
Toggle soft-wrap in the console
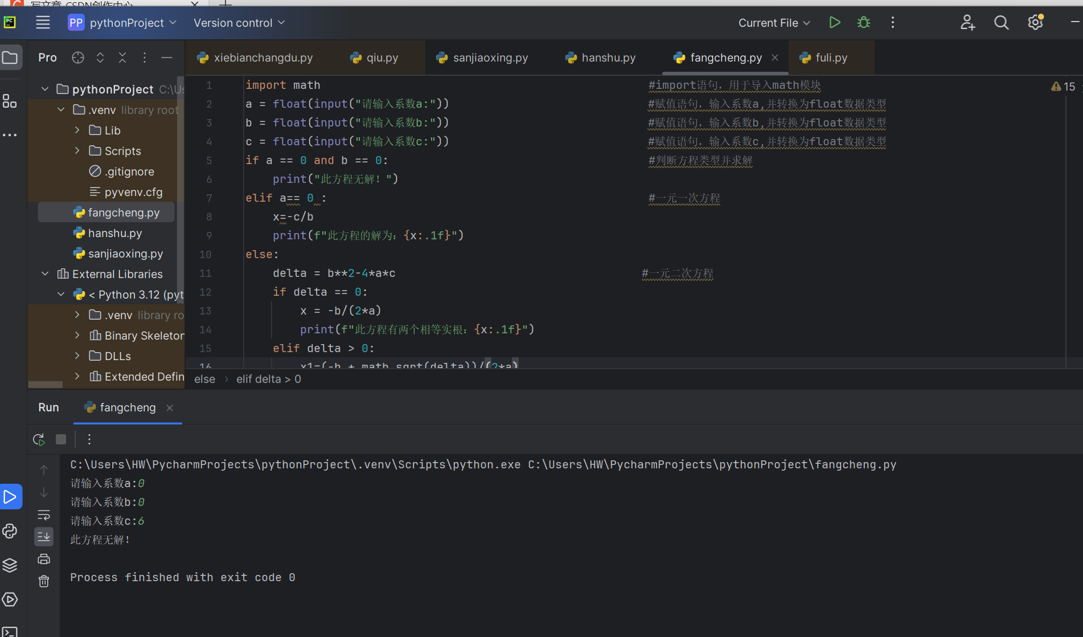[44, 515]
